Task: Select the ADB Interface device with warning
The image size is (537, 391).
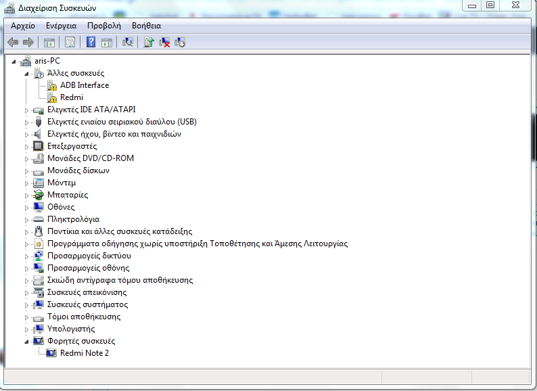Action: 84,85
